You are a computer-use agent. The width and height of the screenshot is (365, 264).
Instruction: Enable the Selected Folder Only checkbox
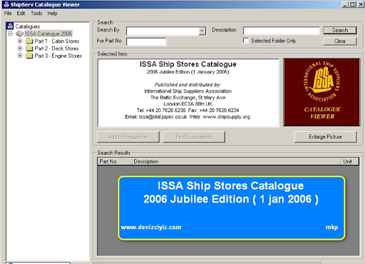click(246, 41)
